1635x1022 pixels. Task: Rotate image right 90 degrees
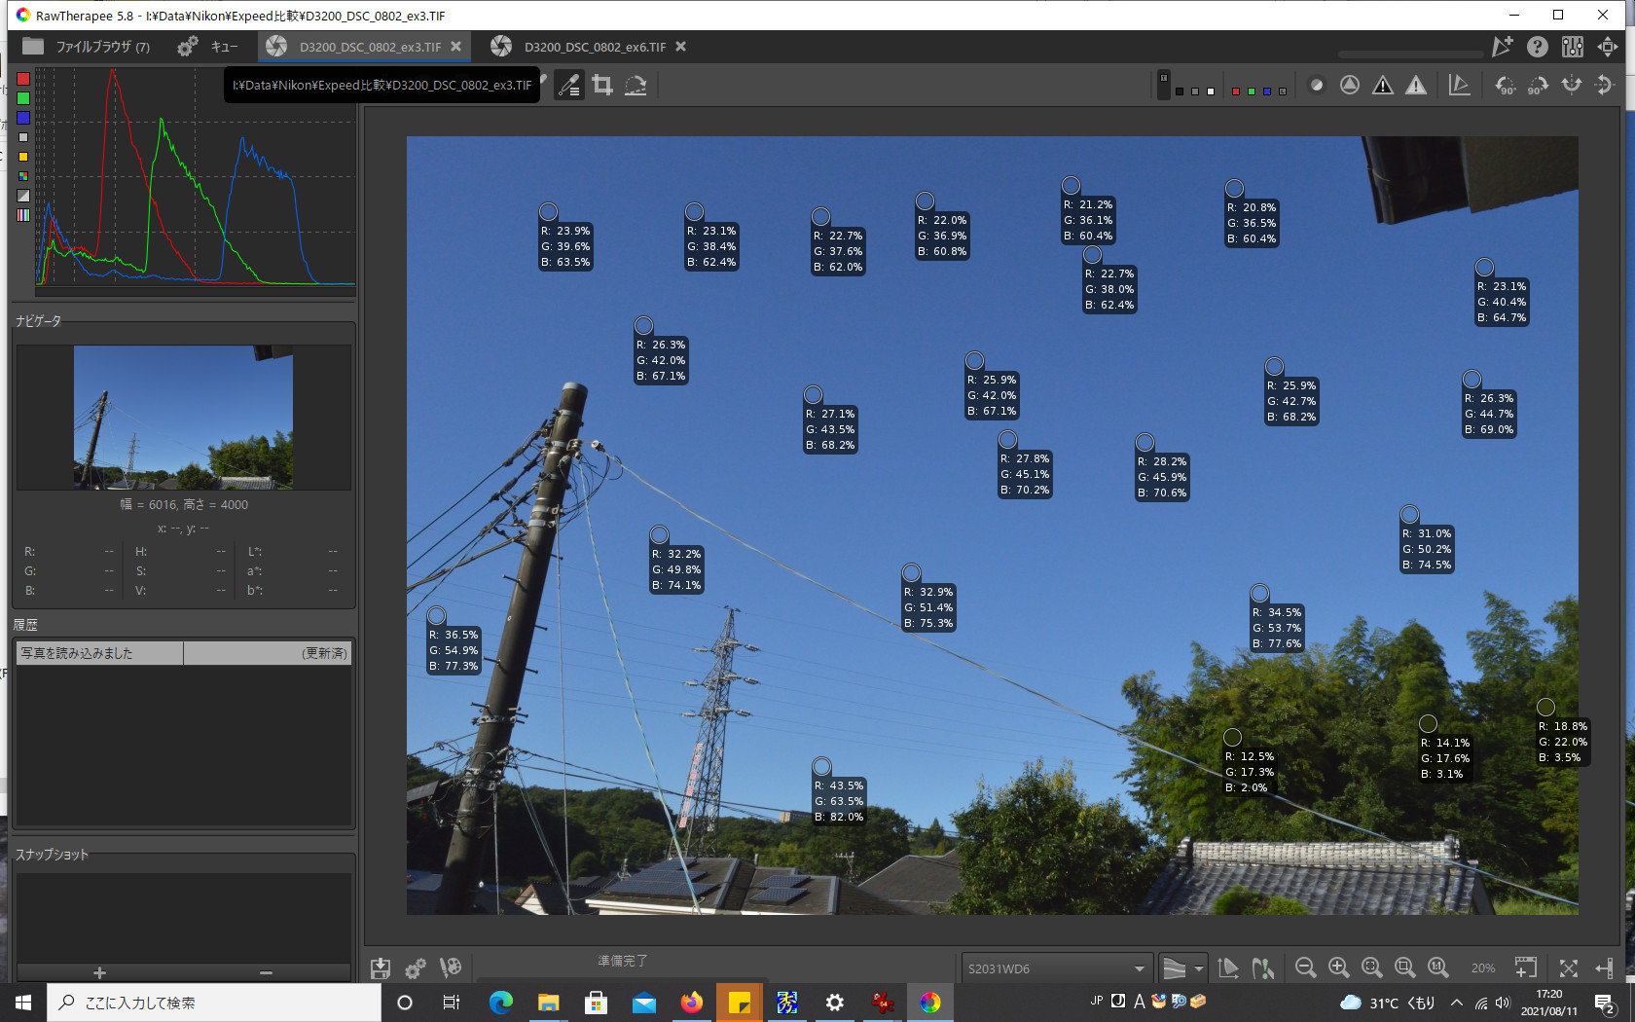click(x=1538, y=86)
